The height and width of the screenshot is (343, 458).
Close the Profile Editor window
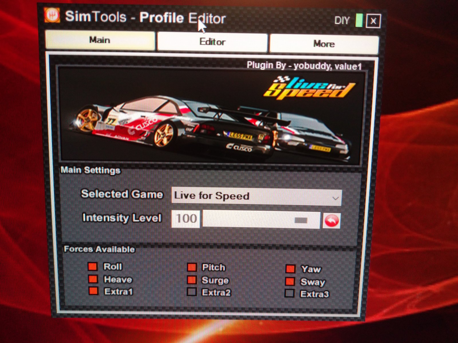point(373,21)
